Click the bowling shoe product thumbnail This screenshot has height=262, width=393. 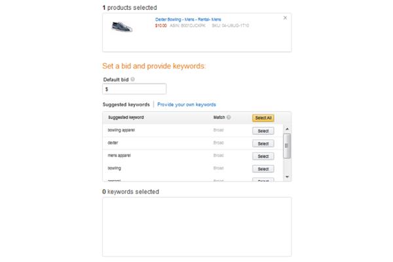pos(122,27)
